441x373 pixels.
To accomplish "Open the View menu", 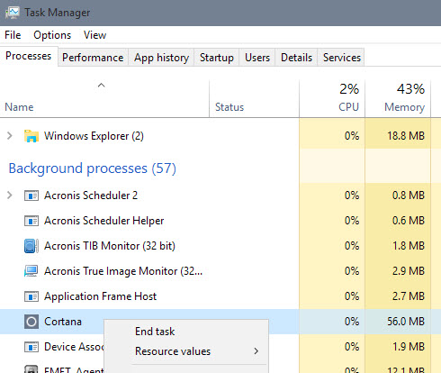I will 94,35.
